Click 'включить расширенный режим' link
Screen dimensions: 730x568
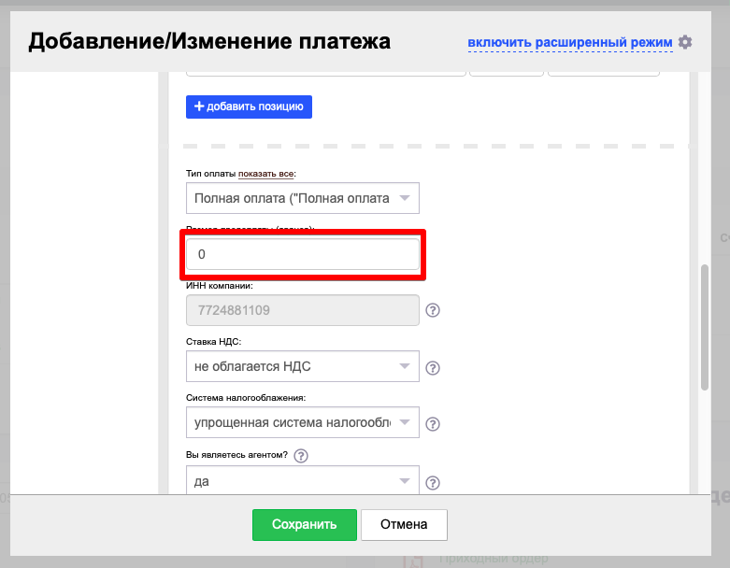[570, 42]
